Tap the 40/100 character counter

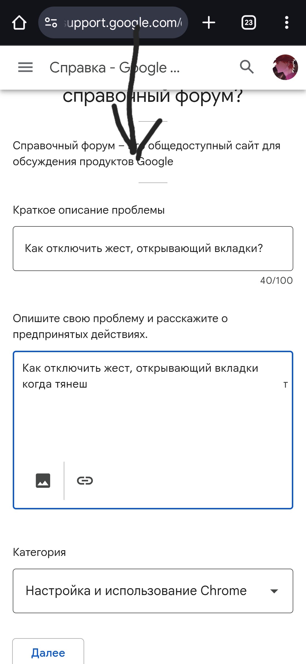pyautogui.click(x=276, y=280)
